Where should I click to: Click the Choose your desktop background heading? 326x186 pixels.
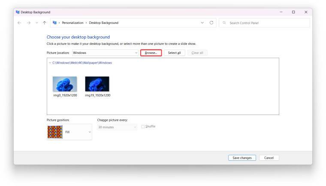(78, 37)
